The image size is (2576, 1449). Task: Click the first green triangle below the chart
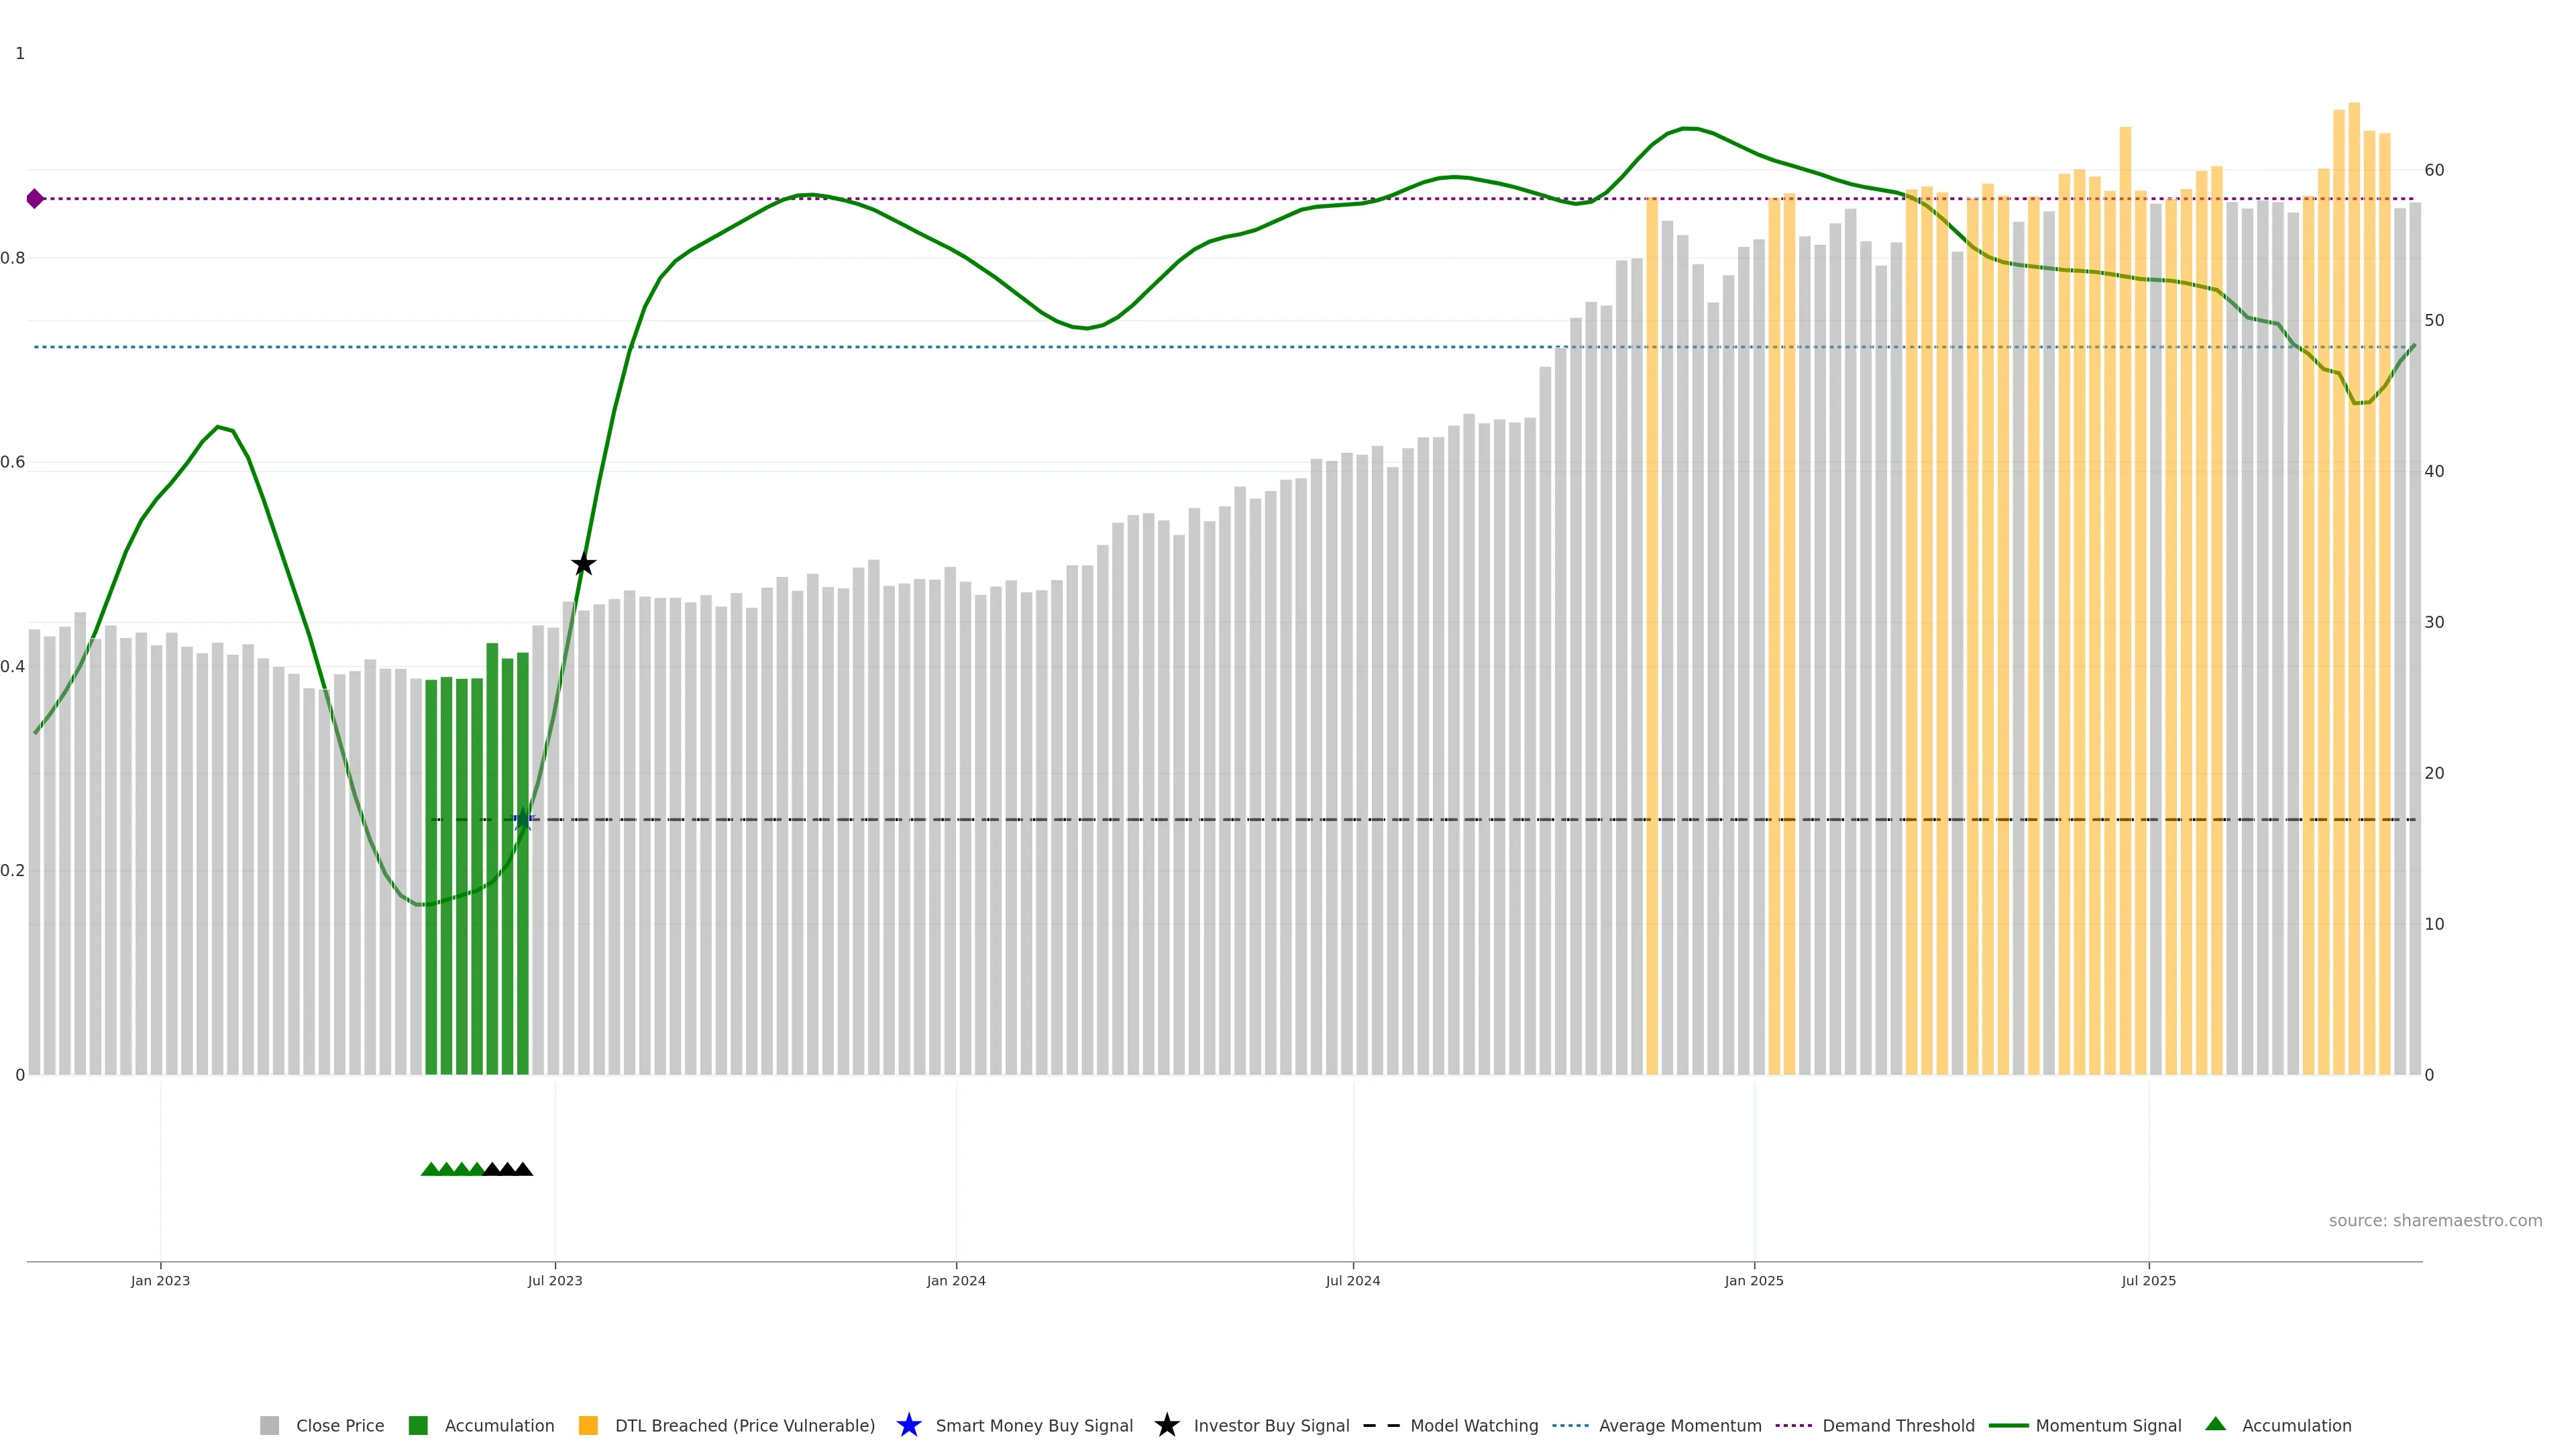click(x=430, y=1169)
